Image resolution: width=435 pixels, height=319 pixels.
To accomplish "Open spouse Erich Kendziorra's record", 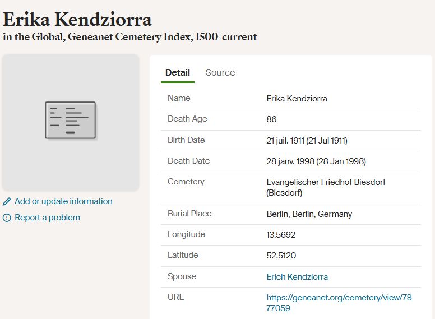I will click(297, 277).
